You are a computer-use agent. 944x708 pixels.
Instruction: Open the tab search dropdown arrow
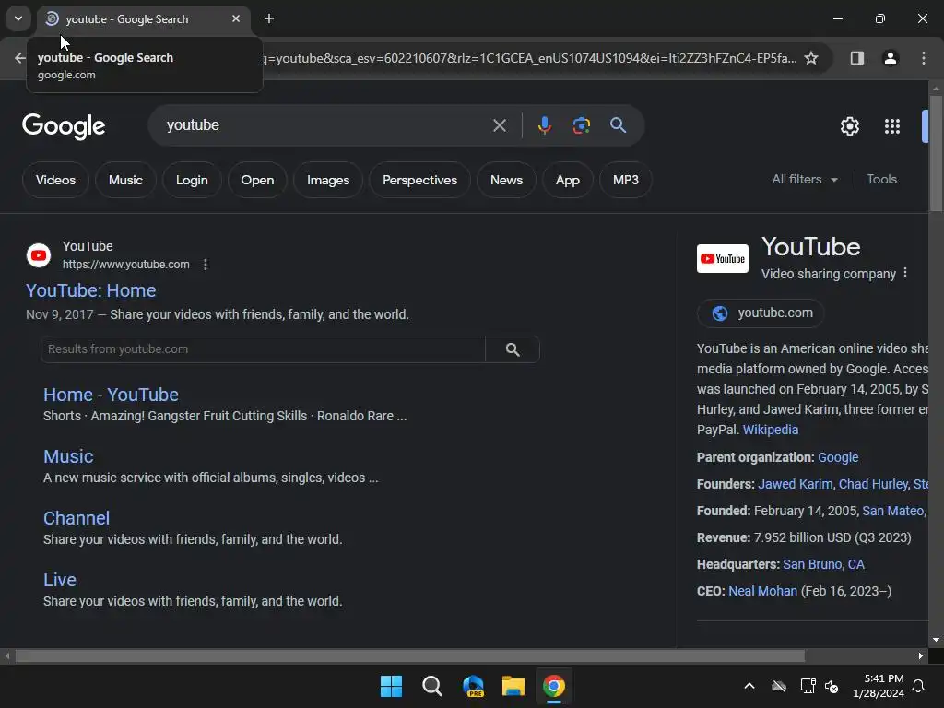(x=18, y=18)
